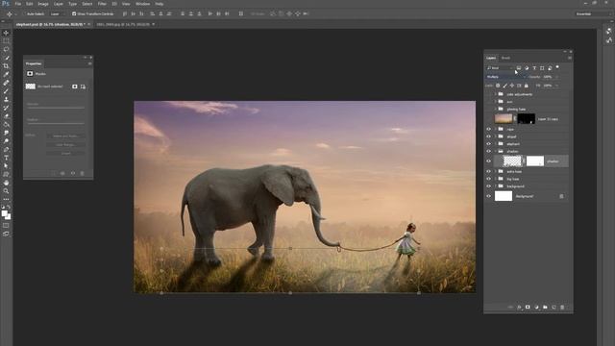
Task: Select the Move tool
Action: point(6,33)
